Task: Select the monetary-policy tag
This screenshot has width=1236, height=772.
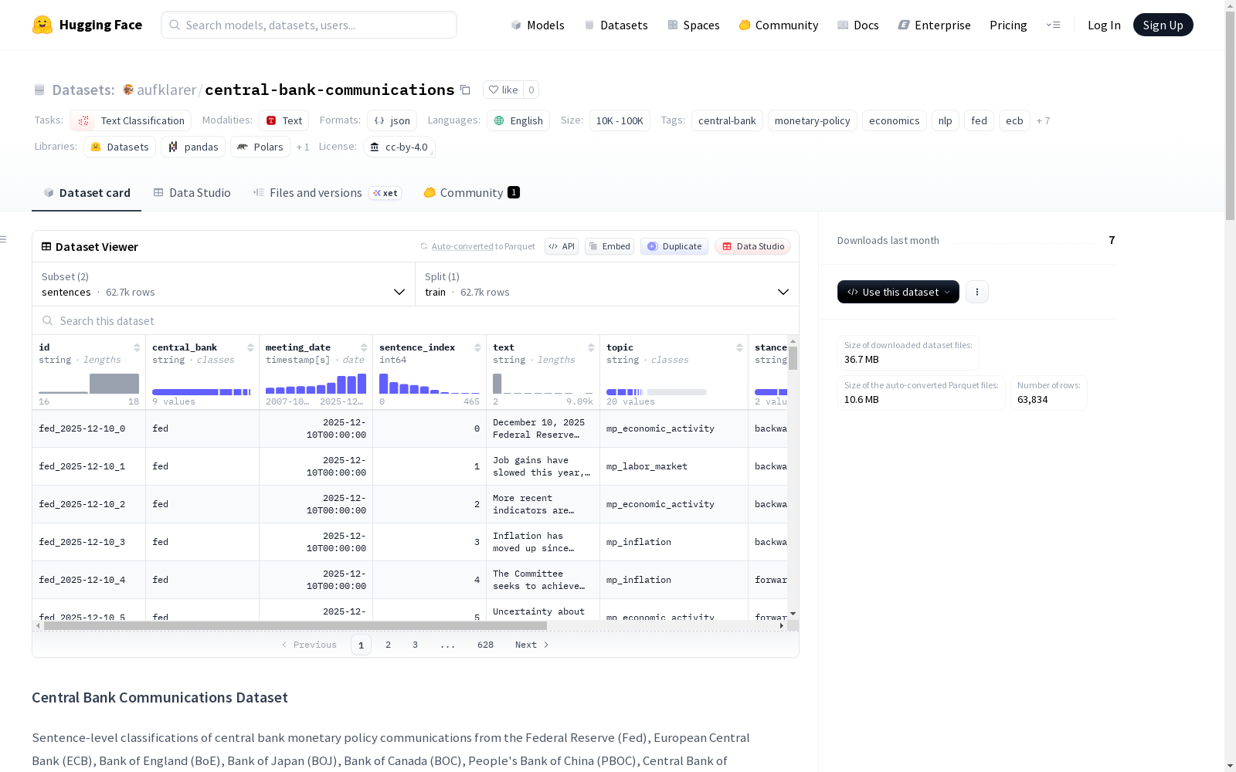Action: pos(812,120)
